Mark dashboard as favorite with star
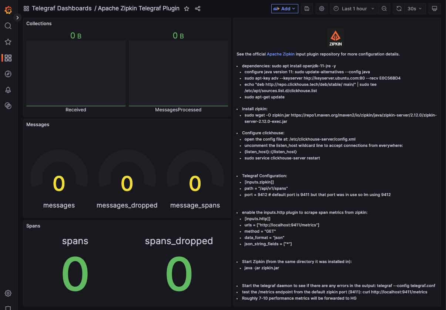Image resolution: width=446 pixels, height=310 pixels. tap(187, 9)
